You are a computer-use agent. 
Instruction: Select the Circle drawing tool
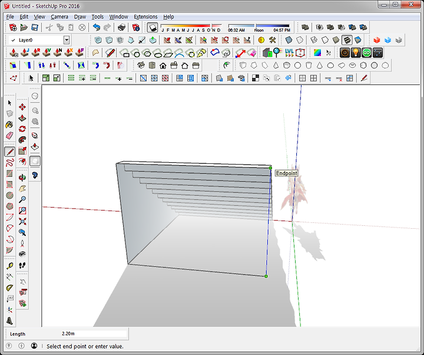pyautogui.click(x=10, y=195)
